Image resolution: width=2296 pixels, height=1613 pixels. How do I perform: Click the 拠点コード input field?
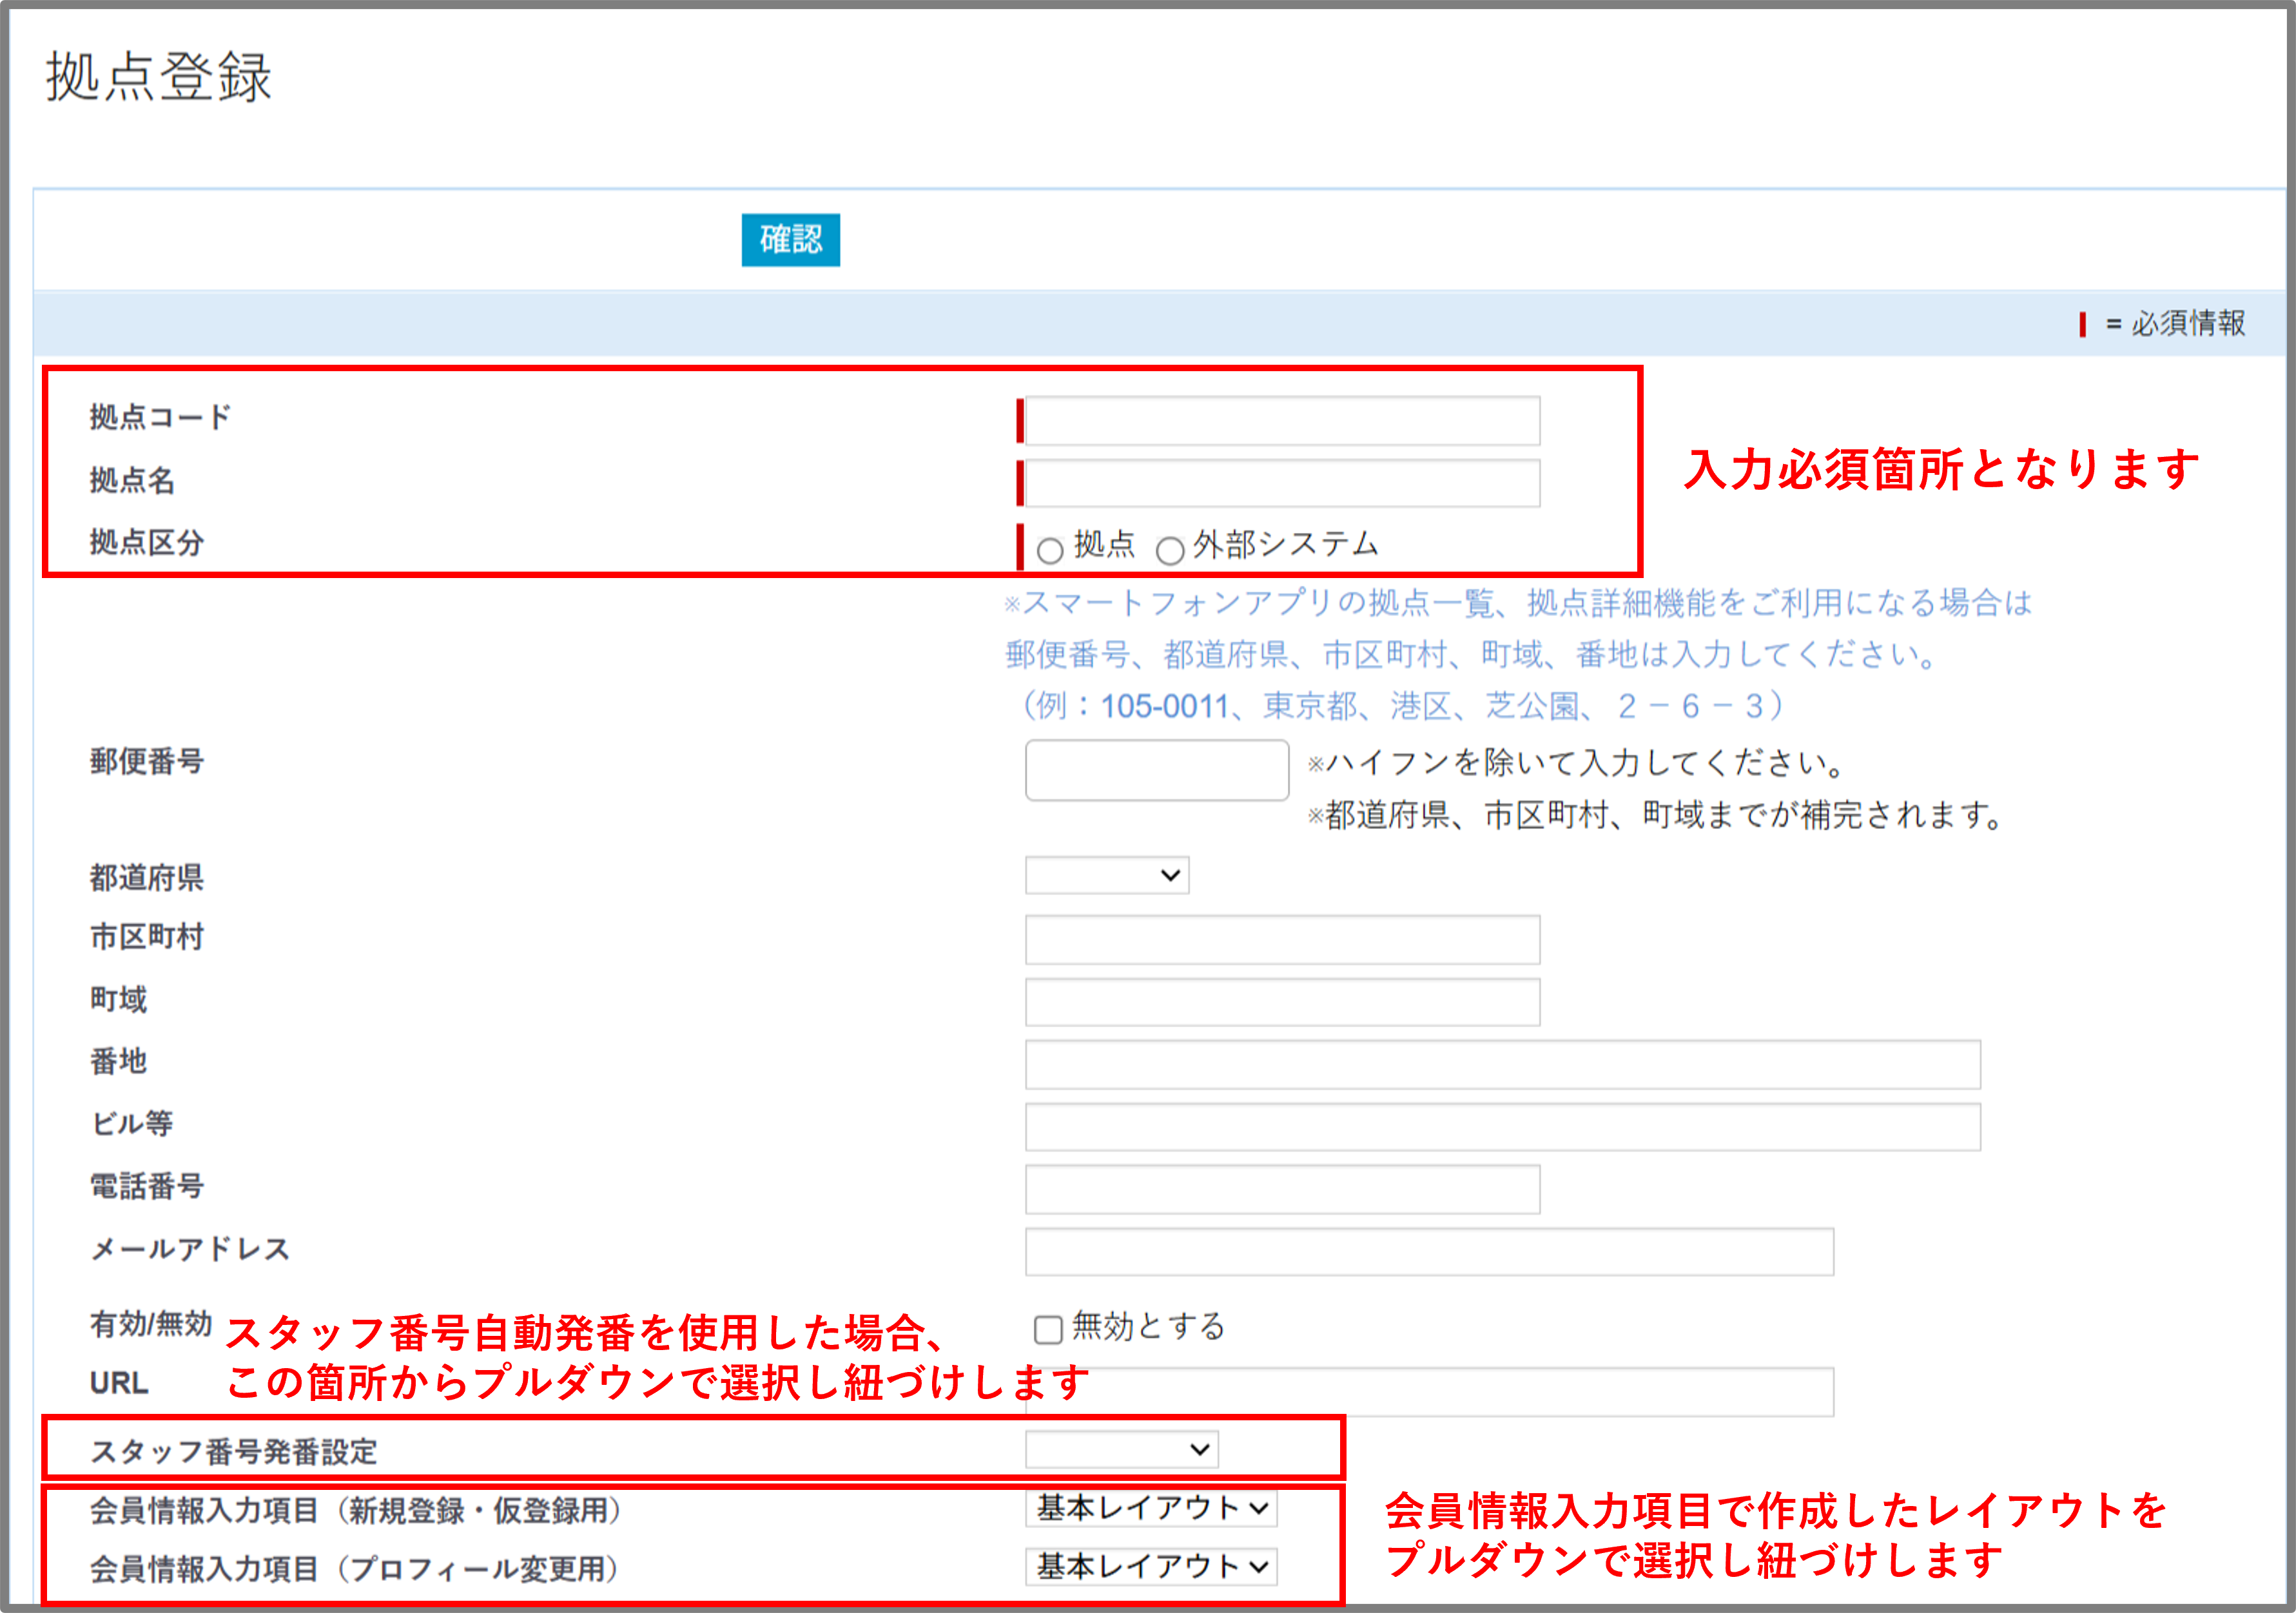(x=1282, y=421)
